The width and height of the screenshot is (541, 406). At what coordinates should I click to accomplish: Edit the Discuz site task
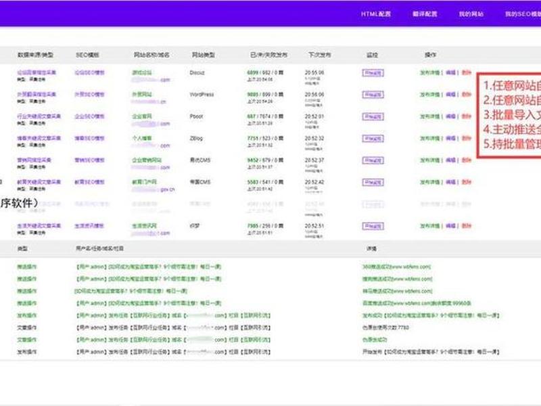pyautogui.click(x=450, y=73)
